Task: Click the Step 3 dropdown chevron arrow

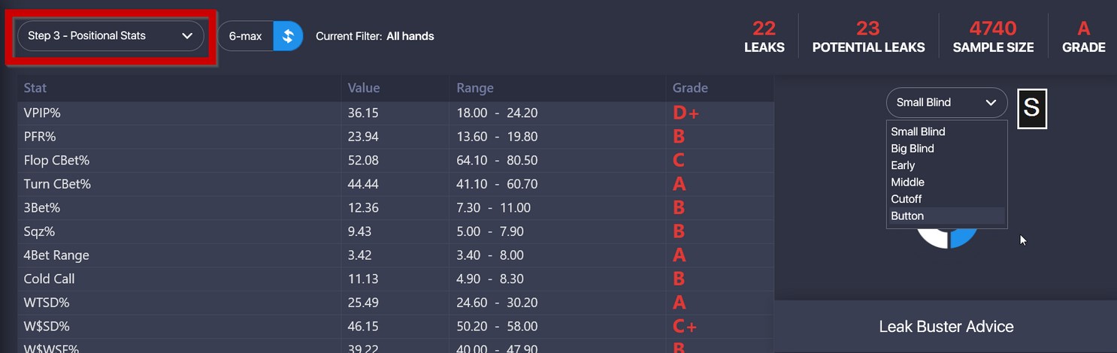Action: (187, 36)
